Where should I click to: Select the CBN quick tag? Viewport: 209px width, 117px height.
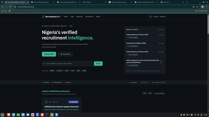(x=78, y=71)
